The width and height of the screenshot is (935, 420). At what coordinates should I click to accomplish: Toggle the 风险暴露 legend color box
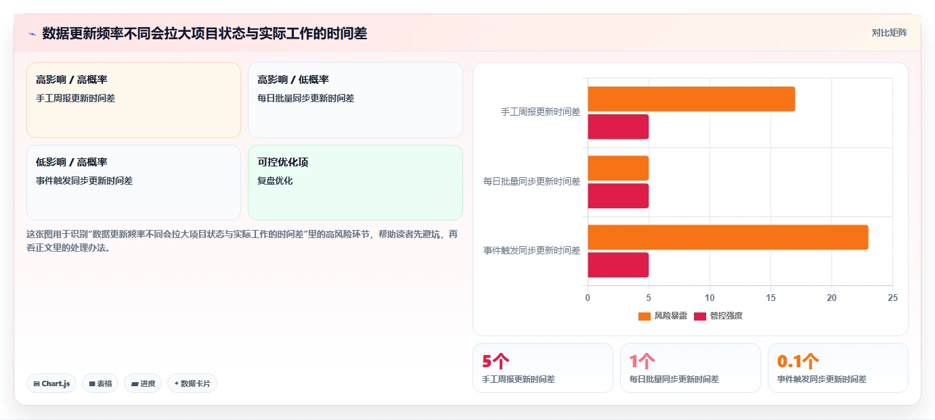point(645,317)
